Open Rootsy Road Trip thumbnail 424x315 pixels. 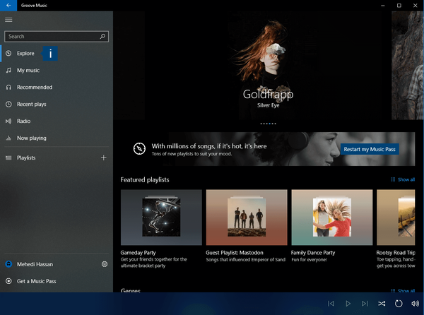396,218
